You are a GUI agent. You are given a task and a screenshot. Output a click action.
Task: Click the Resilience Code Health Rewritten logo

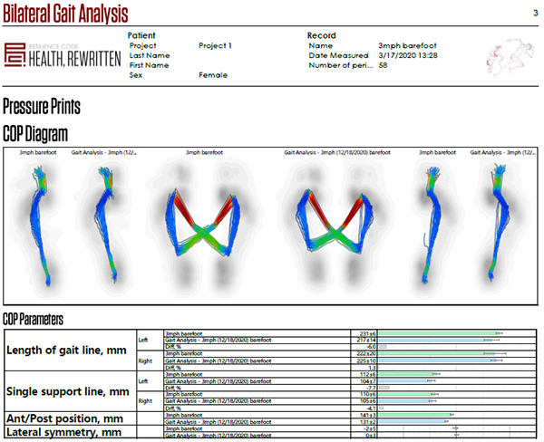point(59,54)
